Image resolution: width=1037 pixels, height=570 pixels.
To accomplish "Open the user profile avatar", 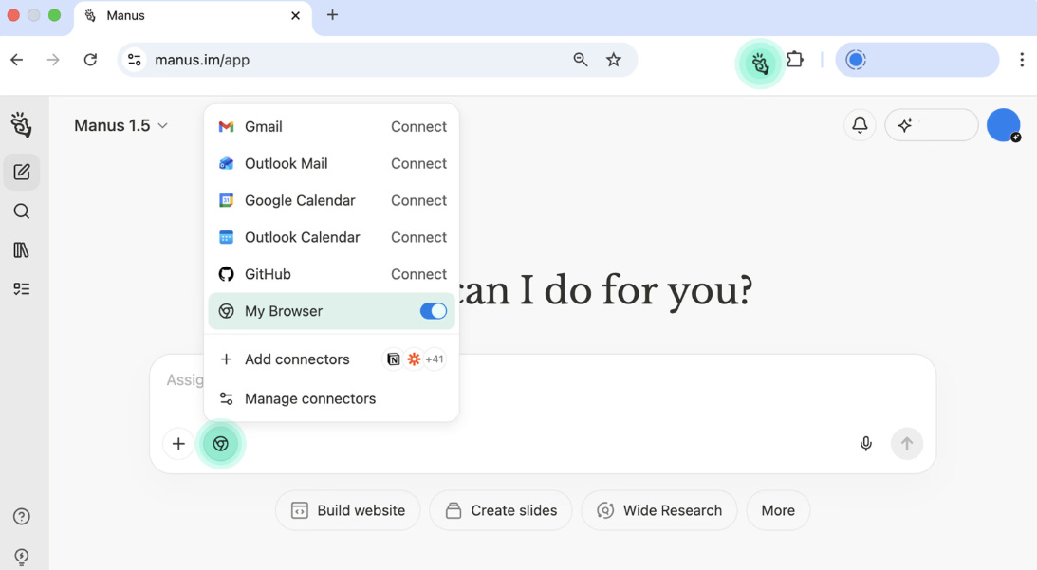I will [1003, 124].
